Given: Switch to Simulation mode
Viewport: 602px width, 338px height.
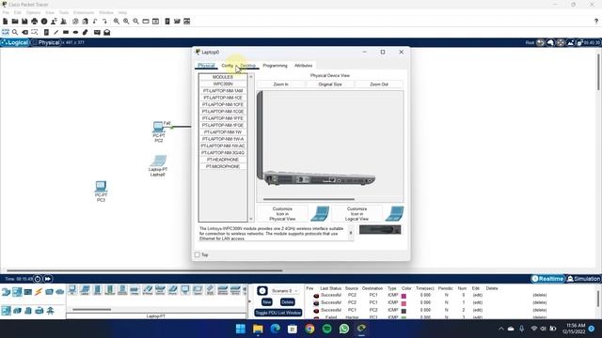Looking at the screenshot, I should 583,279.
